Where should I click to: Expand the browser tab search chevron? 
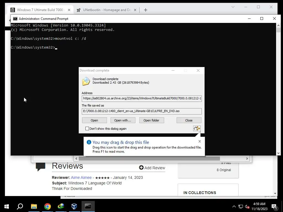233,7
